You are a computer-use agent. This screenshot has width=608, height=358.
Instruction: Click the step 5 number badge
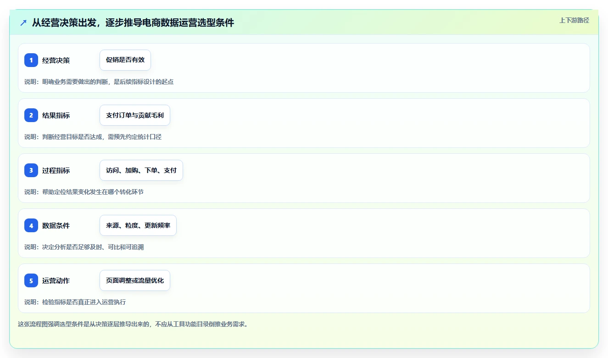(31, 280)
